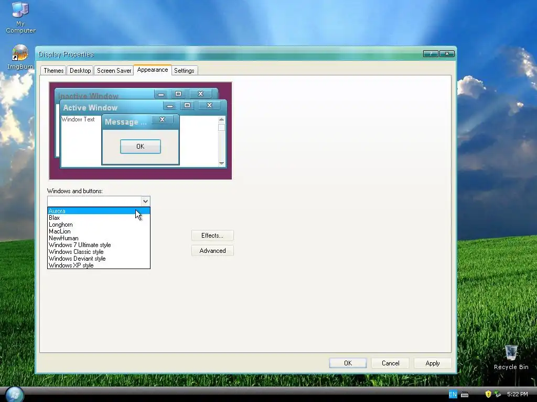Click preview Inactive Window close icon

201,94
